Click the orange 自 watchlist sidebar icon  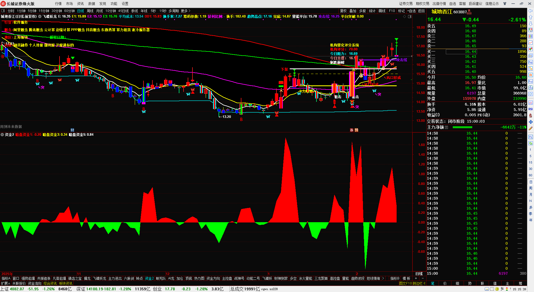click(530, 75)
